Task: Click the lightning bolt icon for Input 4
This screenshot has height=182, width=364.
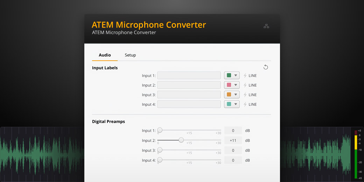Action: [x=245, y=104]
